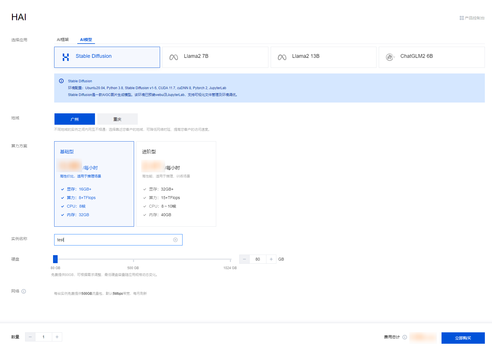
Task: Click the product console grid icon
Action: tap(461, 18)
